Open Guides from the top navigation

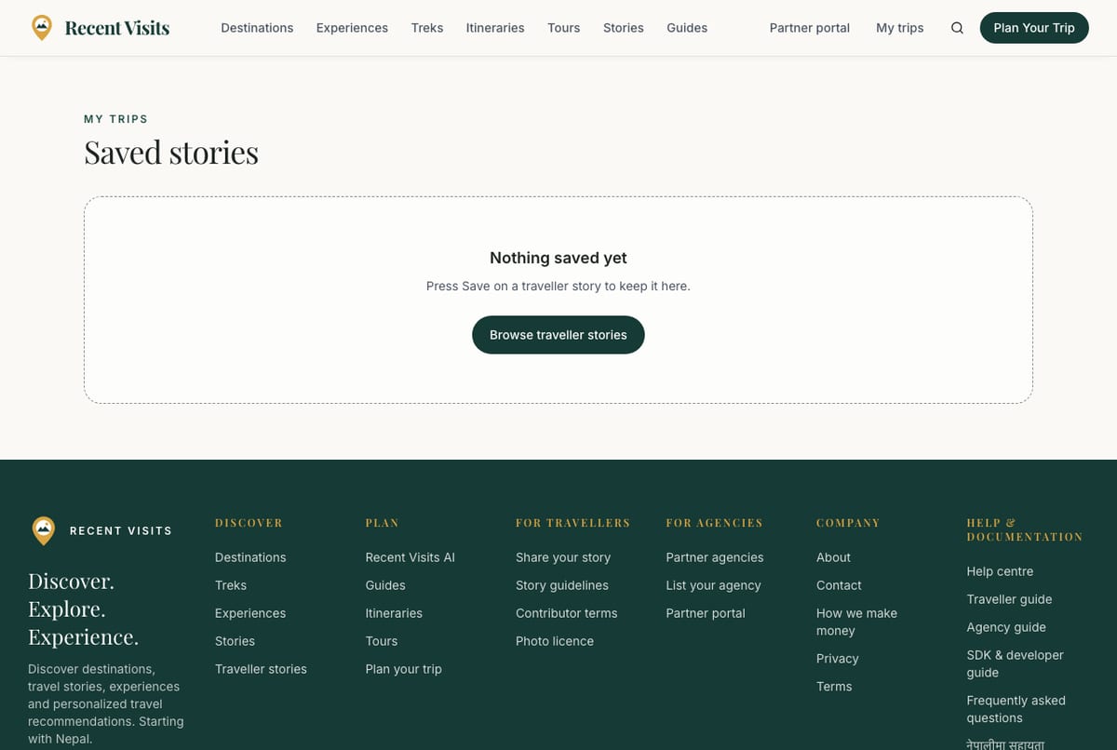pyautogui.click(x=687, y=28)
